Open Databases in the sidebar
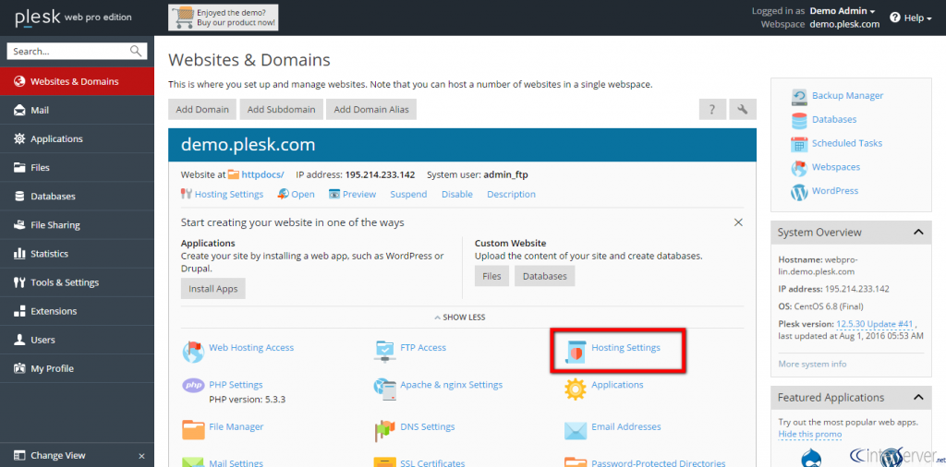The image size is (946, 467). click(x=78, y=197)
